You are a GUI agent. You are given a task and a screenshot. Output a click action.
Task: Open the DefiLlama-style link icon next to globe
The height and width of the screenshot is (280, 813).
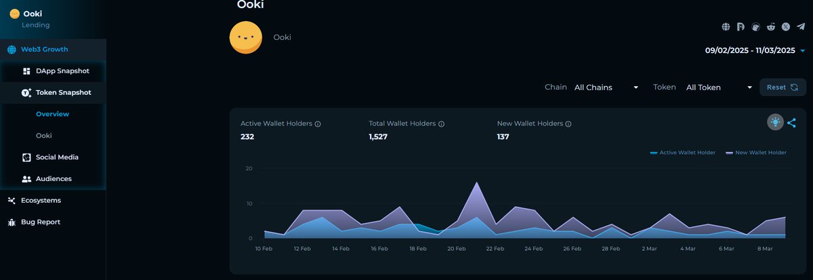[x=741, y=27]
